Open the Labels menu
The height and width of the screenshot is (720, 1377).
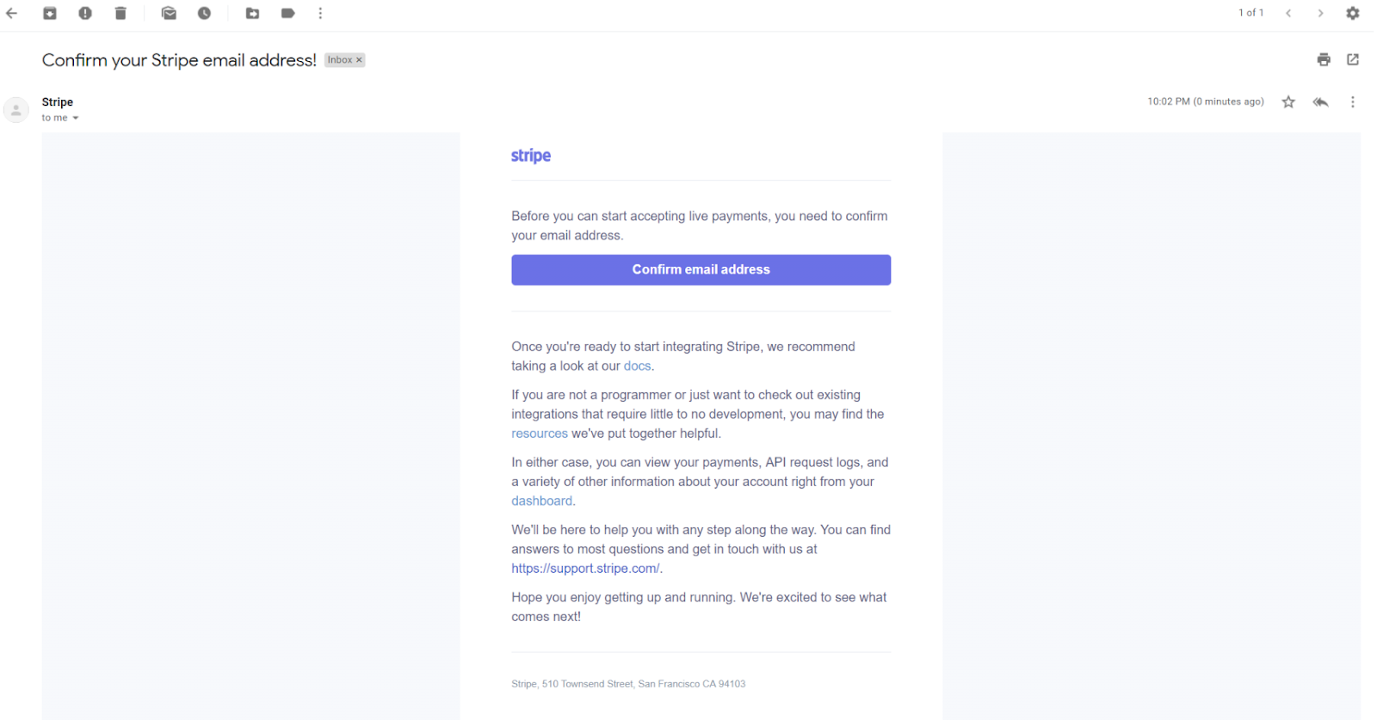[287, 13]
